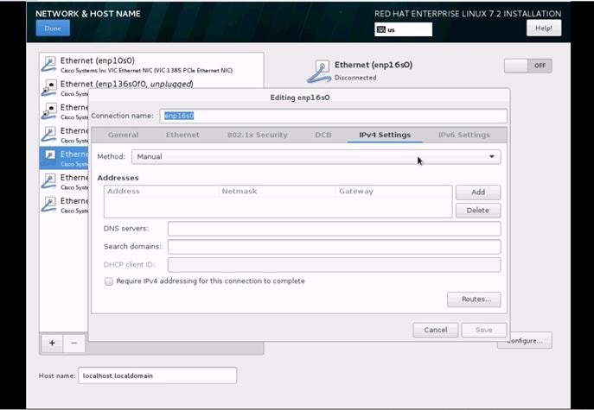The width and height of the screenshot is (594, 410).
Task: Click the keyboard layout icon next to us
Action: point(381,29)
